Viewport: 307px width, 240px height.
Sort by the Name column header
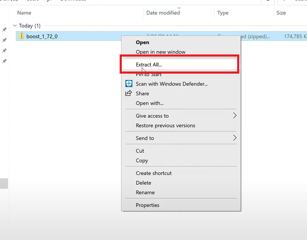(x=24, y=13)
